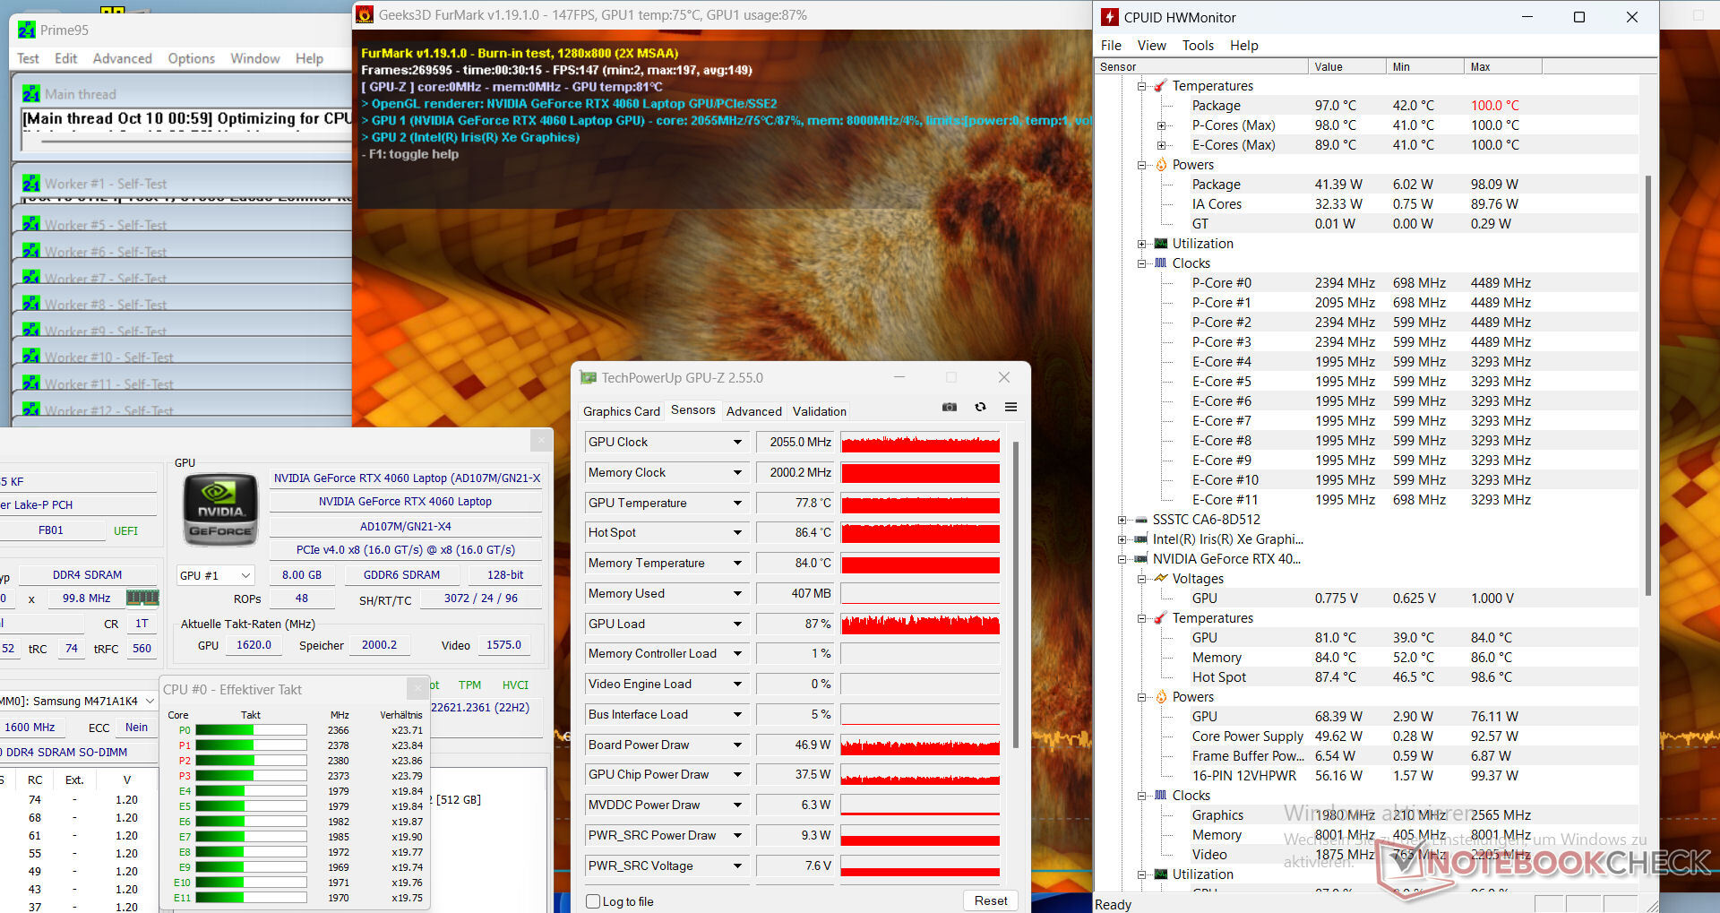Switch to GPU-Z Validation tab
The image size is (1720, 913).
click(819, 411)
